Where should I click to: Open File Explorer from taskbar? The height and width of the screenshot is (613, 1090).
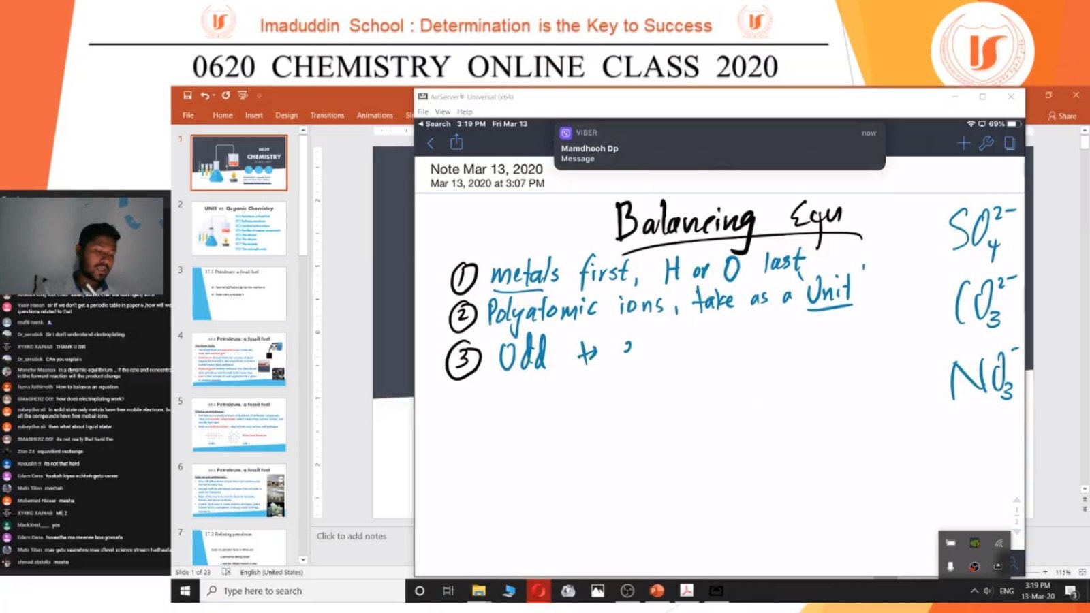point(479,591)
